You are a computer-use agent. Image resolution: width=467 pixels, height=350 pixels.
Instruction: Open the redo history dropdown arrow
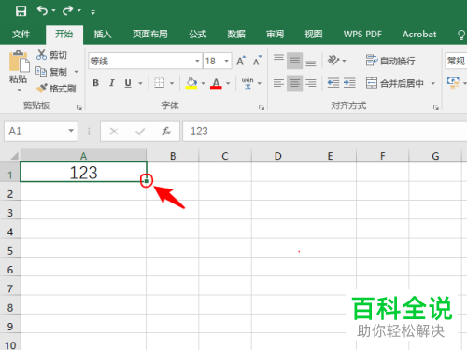(x=79, y=11)
